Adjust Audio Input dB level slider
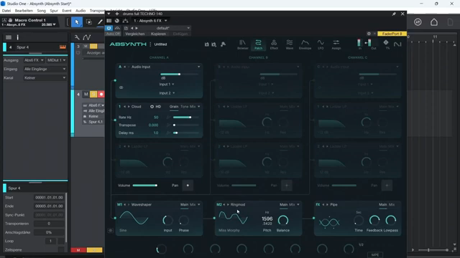 tap(179, 75)
